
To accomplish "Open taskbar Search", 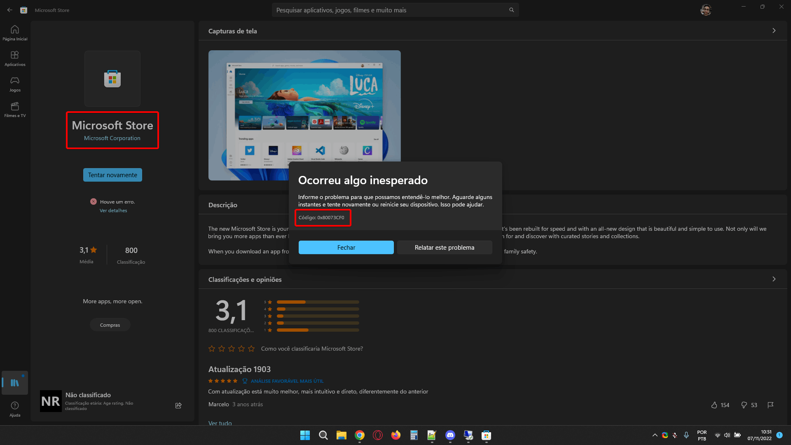I will point(323,435).
